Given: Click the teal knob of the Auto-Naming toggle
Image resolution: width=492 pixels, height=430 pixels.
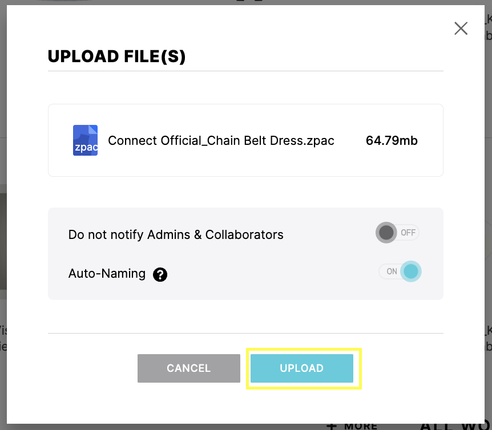Looking at the screenshot, I should pyautogui.click(x=410, y=271).
